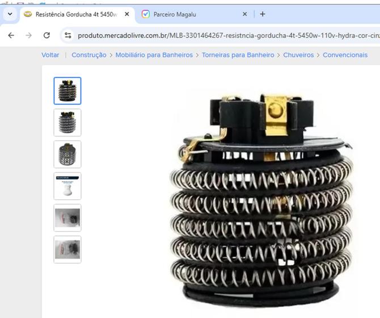Click the Parceiro Magalu tab favicon
Screen dimensions: 380x318
click(146, 14)
